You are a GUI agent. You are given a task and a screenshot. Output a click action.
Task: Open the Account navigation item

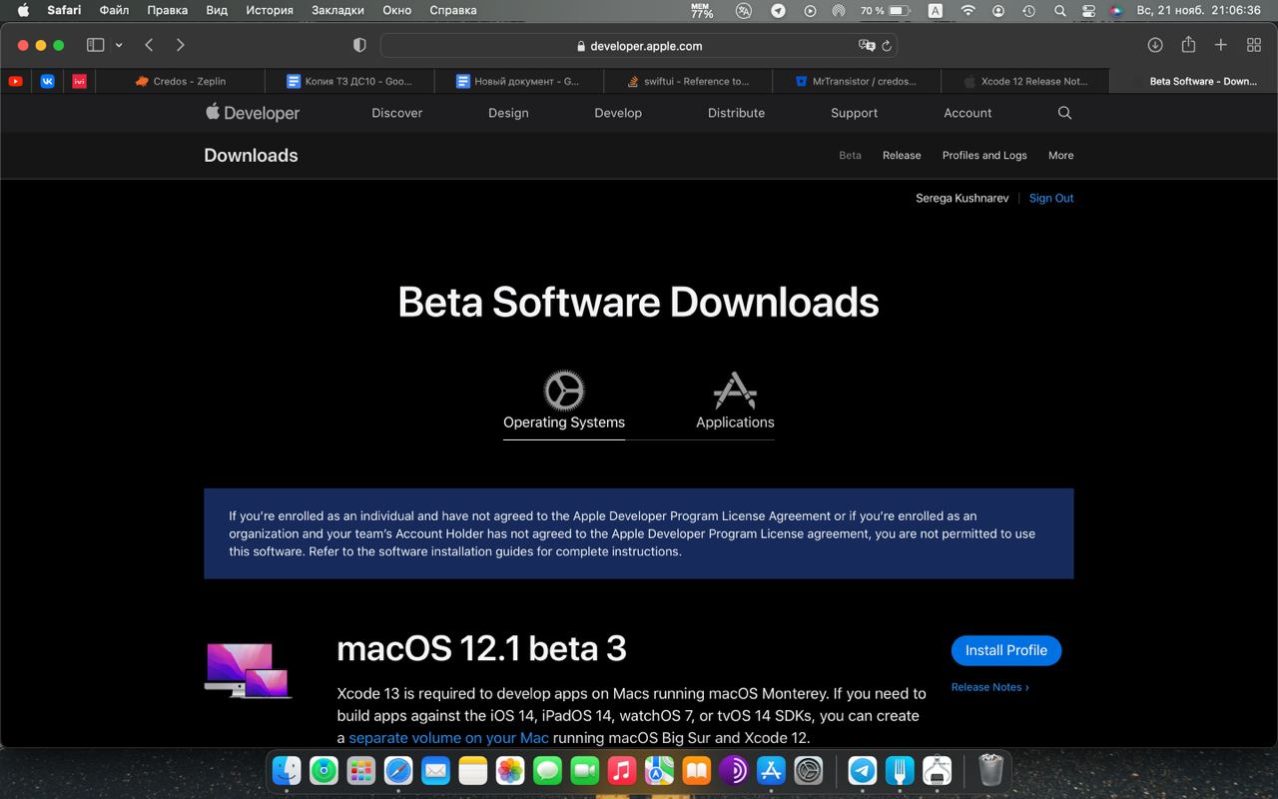tap(967, 113)
